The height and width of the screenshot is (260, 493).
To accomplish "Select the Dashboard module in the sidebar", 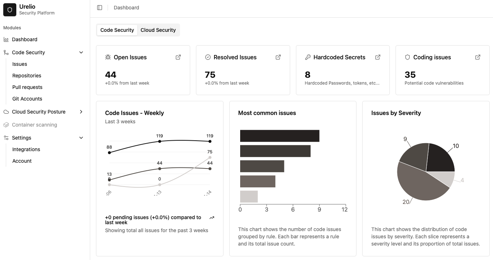I will [x=25, y=39].
